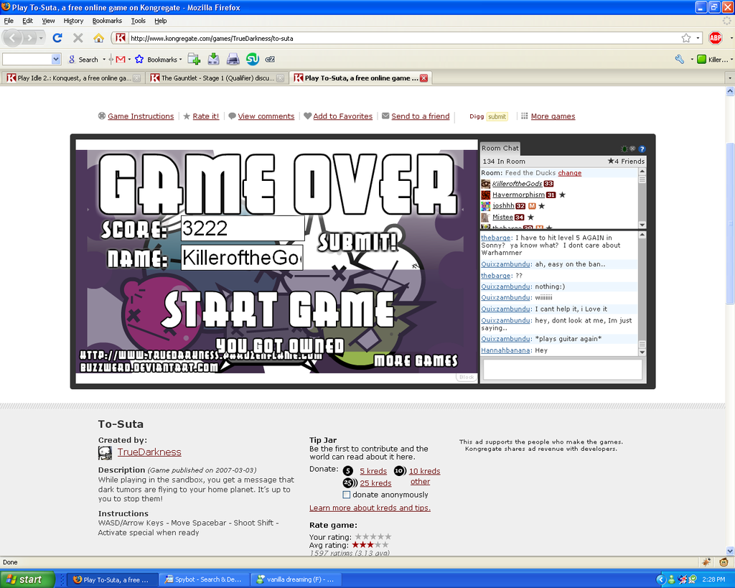Click the chat messages scroll down arrow
The height and width of the screenshot is (588, 735).
642,352
